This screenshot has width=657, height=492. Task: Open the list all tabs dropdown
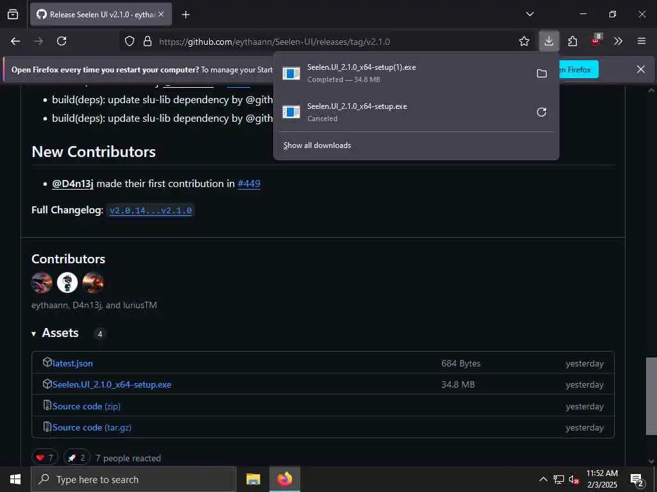529,14
